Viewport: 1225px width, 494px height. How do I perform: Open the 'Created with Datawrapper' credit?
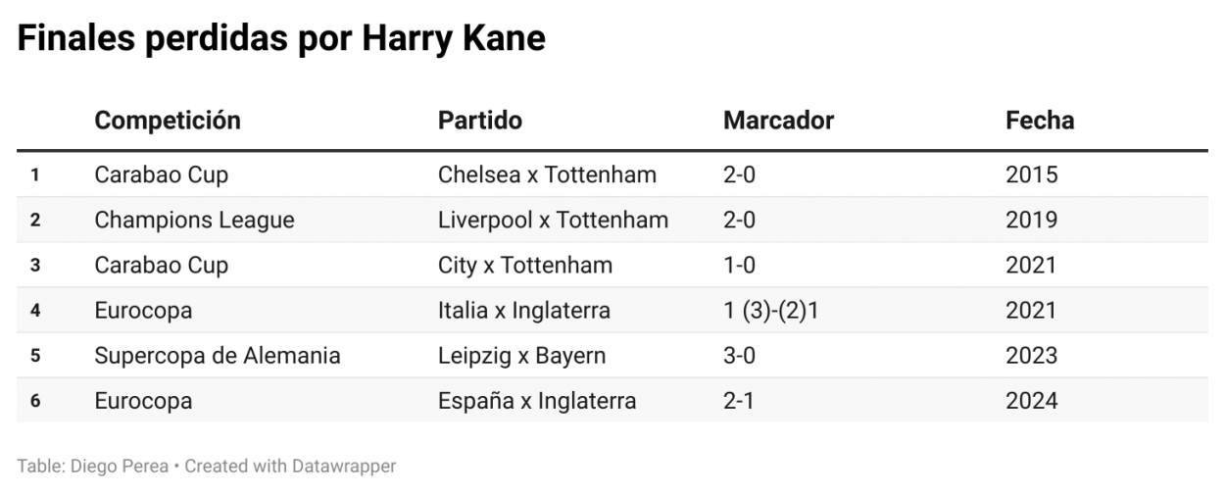(290, 467)
